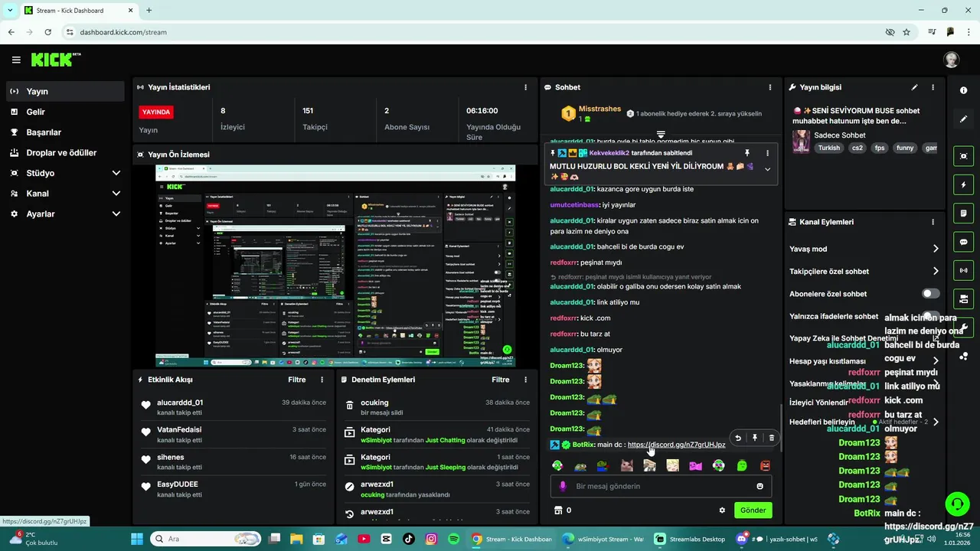The image size is (980, 551).
Task: Open Filtre in the Etkinlik Akışı panel
Action: [296, 380]
